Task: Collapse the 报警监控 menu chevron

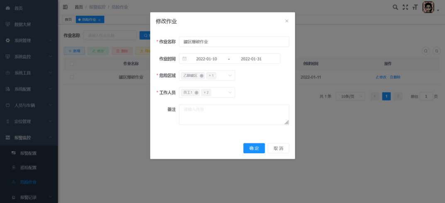Action: click(51, 137)
